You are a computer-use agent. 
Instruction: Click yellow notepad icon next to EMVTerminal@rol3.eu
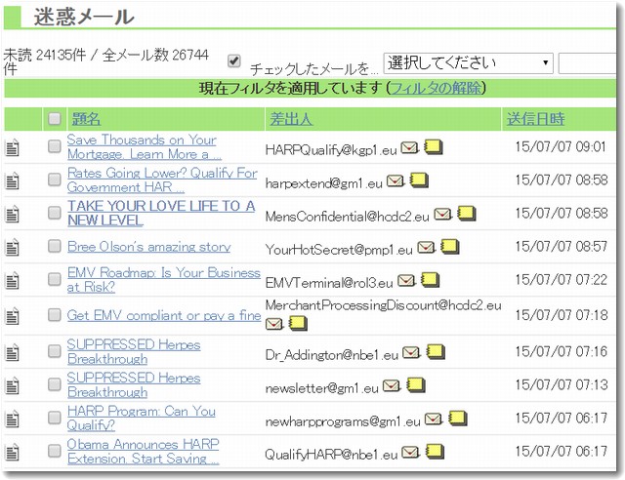point(431,280)
